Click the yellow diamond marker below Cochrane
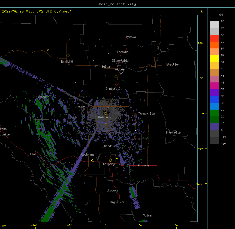The width and height of the screenshot is (235, 229). [93, 160]
